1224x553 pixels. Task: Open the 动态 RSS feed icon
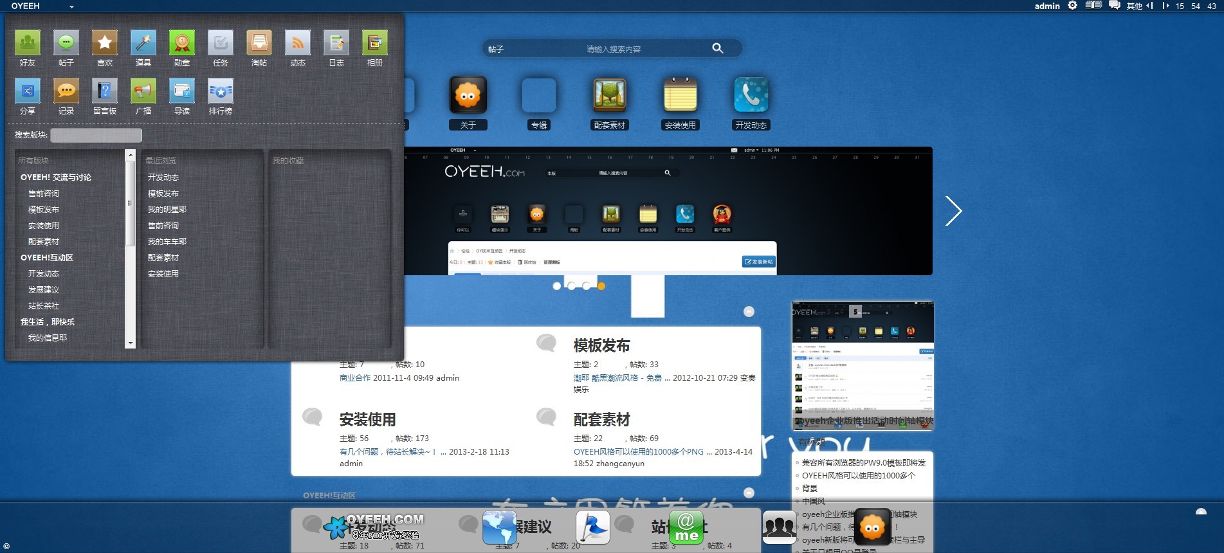click(298, 43)
